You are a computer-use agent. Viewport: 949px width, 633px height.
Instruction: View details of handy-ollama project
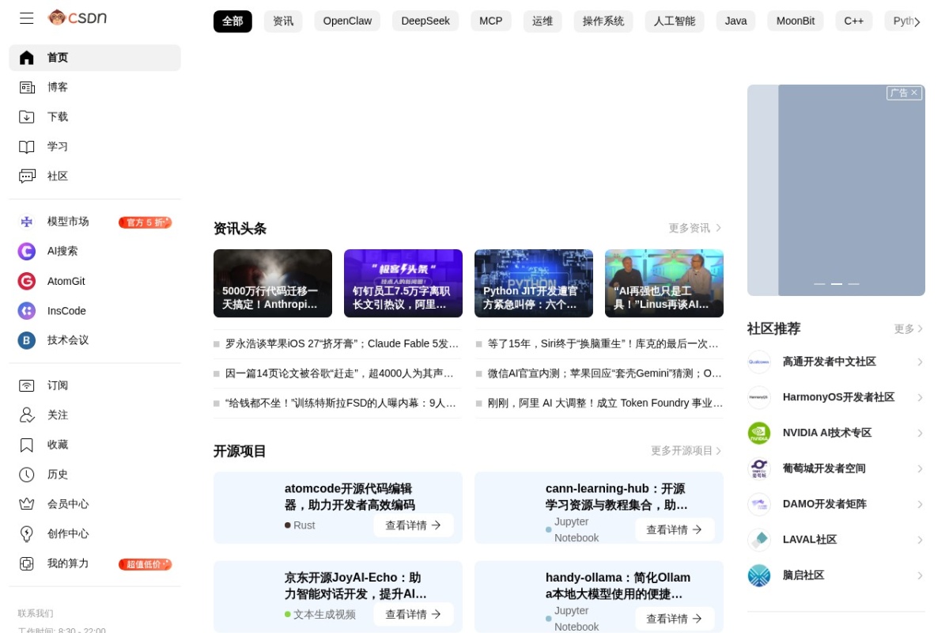(675, 619)
